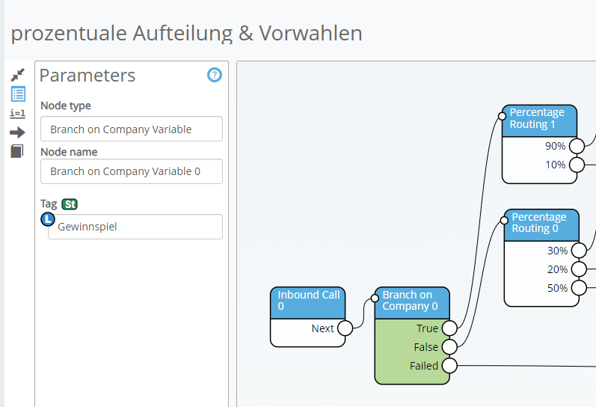Click the Node type field
Viewport: 596px width, 407px height.
(132, 129)
